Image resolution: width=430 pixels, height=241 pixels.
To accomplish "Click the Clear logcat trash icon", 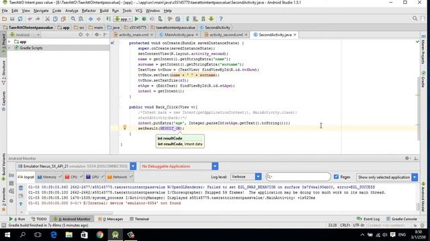I will [21, 187].
